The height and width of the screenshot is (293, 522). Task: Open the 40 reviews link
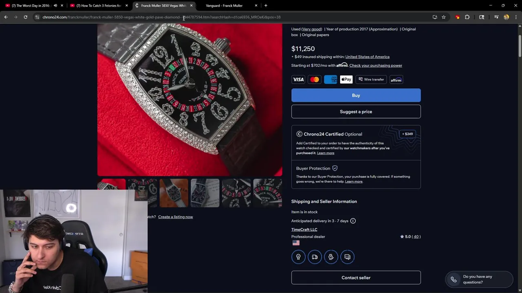point(416,237)
